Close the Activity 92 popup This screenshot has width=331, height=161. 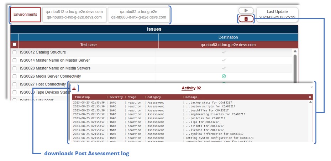pos(311,87)
